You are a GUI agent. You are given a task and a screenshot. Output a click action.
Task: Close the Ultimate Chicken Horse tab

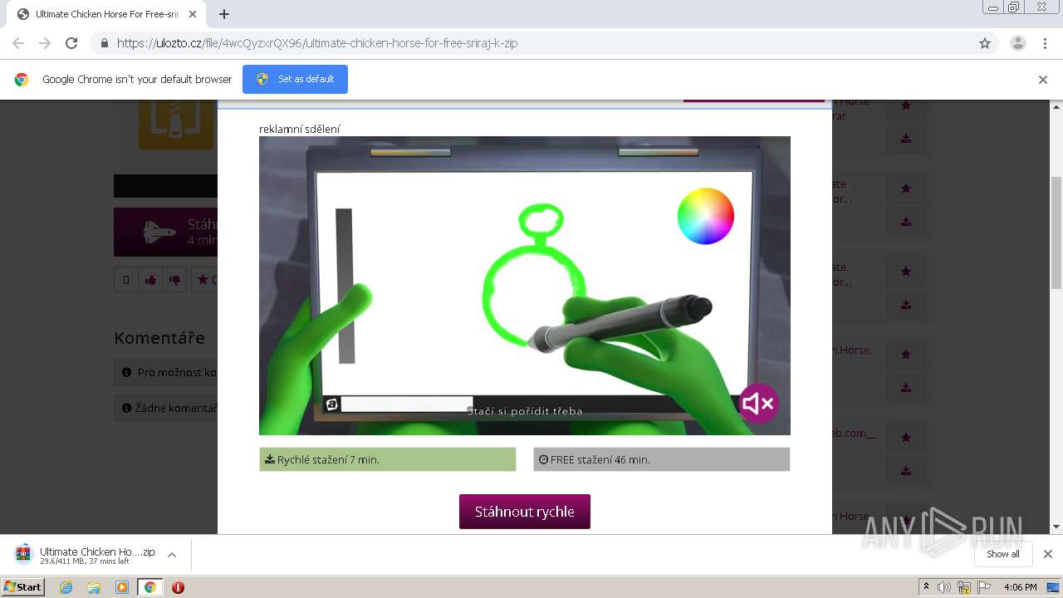[x=193, y=14]
